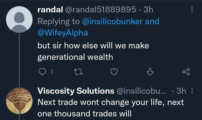Open Viscosity Solutions' profile picture
The image size is (202, 120).
19,101
